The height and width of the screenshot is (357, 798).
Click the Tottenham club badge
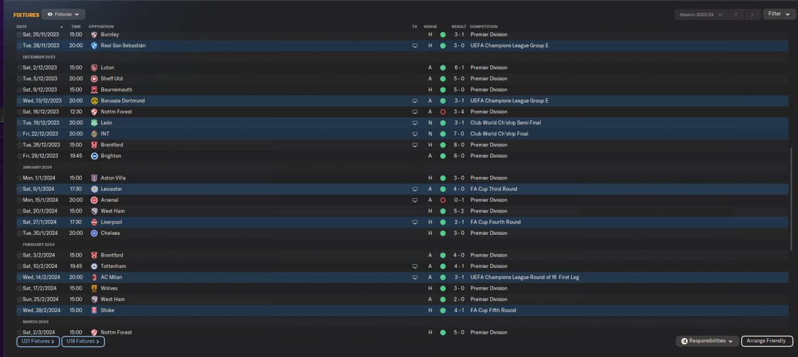(94, 266)
